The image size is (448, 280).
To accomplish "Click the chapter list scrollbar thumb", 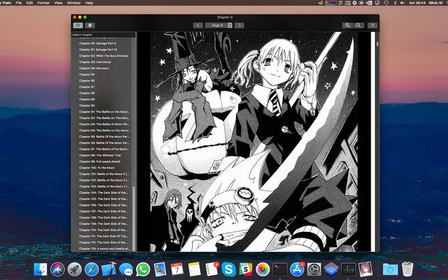I will [134, 219].
